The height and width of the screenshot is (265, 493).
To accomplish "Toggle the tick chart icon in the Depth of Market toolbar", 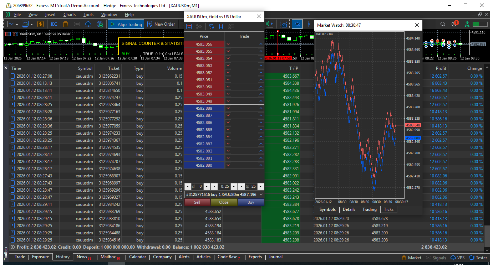I will tap(189, 26).
